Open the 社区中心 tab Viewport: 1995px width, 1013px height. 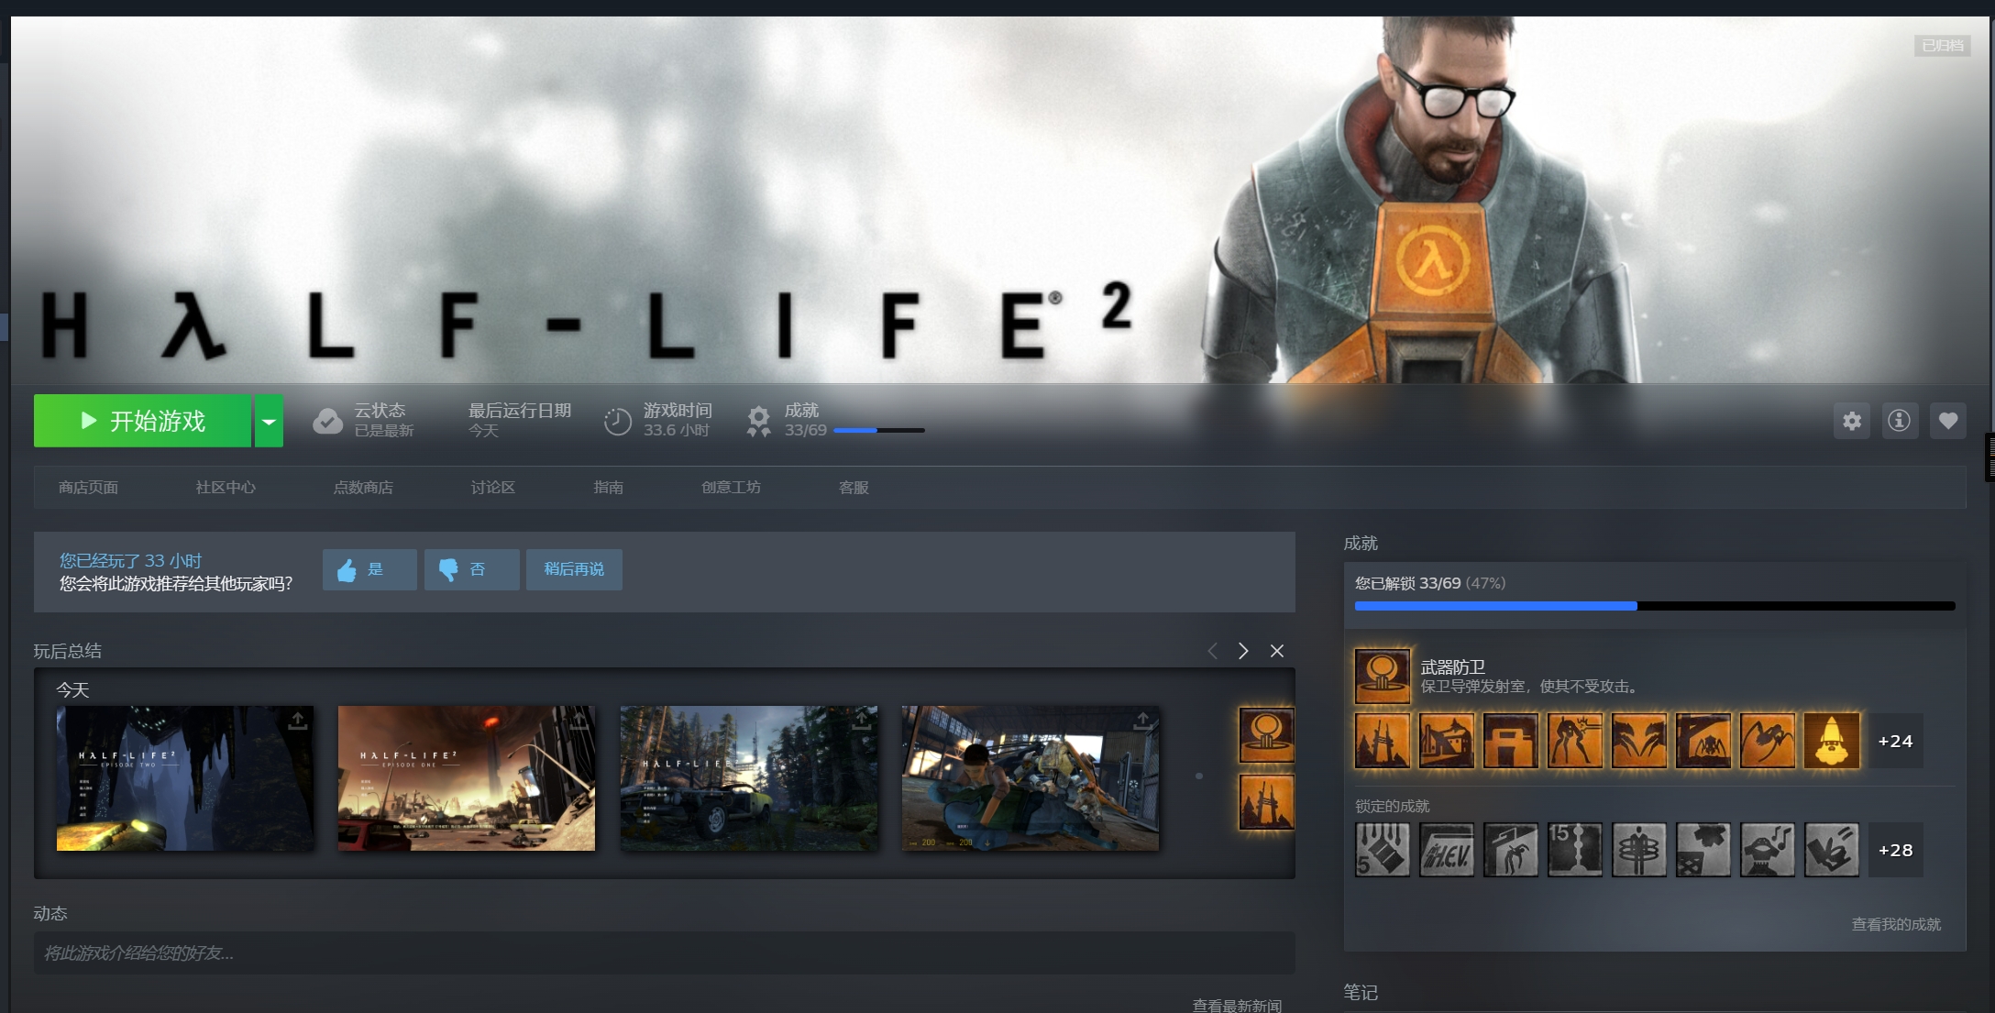click(x=226, y=488)
